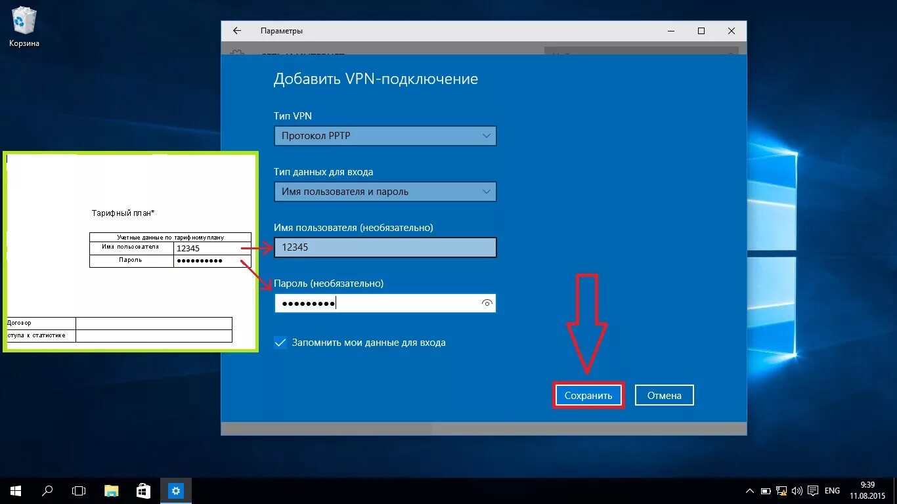Click the Сохранить button
Image resolution: width=897 pixels, height=504 pixels.
click(x=588, y=396)
